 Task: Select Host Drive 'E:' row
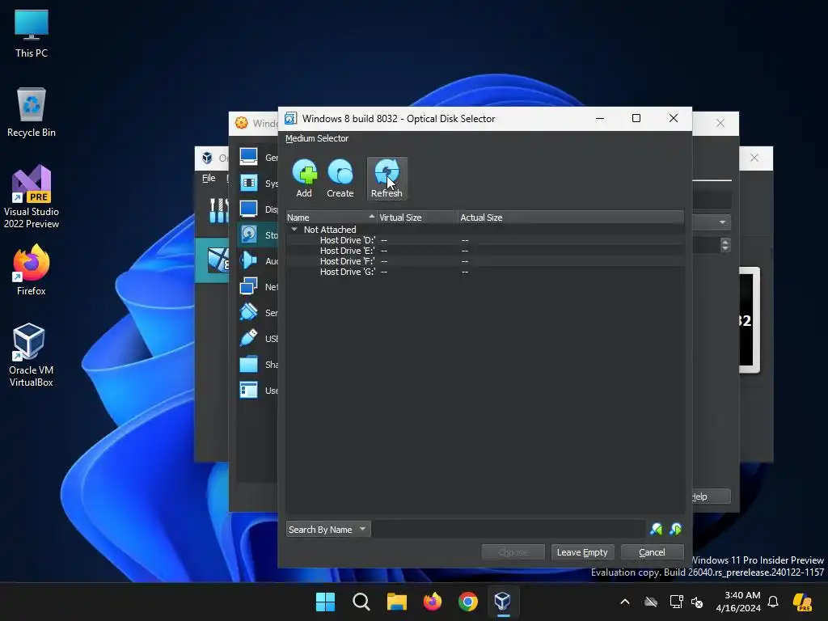485,251
